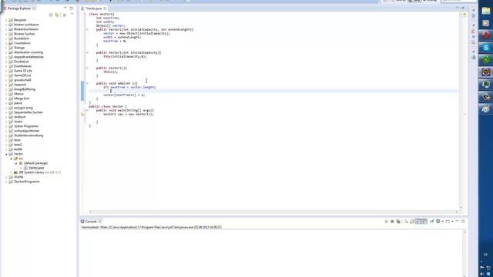Close the Vector.java editor tab
493x277 pixels.
point(105,8)
